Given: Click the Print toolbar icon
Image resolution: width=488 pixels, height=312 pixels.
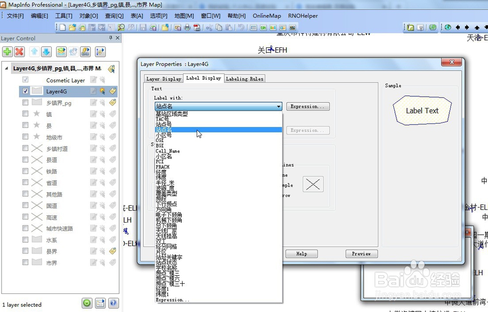Looking at the screenshot, I should [187, 27].
